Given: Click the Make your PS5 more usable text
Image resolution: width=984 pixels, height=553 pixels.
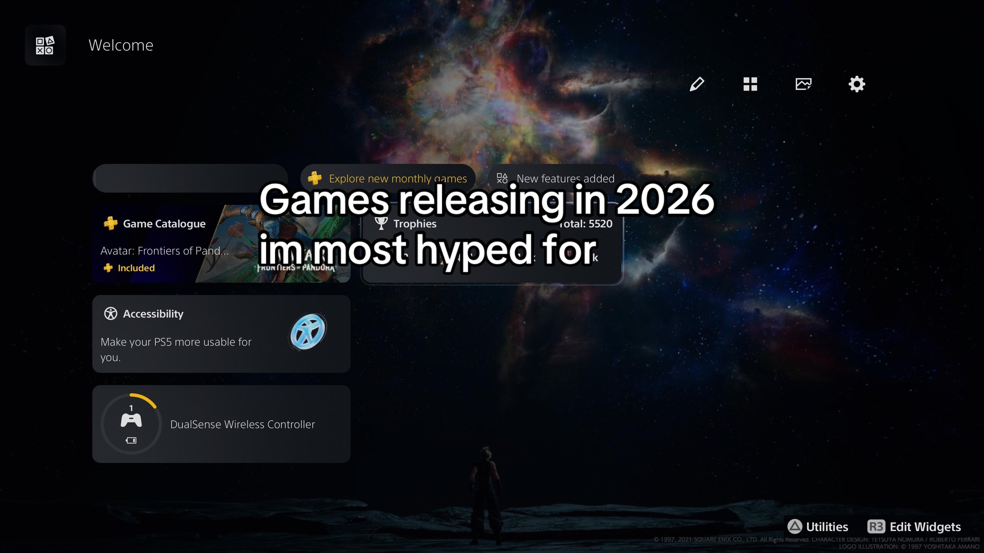Looking at the screenshot, I should [176, 349].
